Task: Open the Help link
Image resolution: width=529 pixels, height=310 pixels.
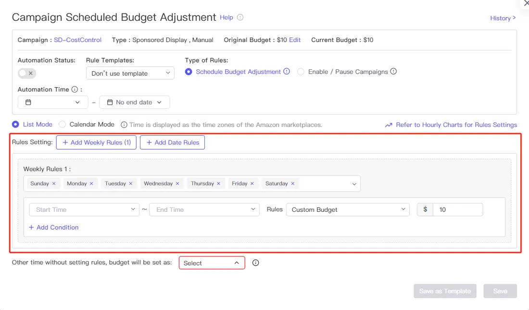Action: [227, 17]
